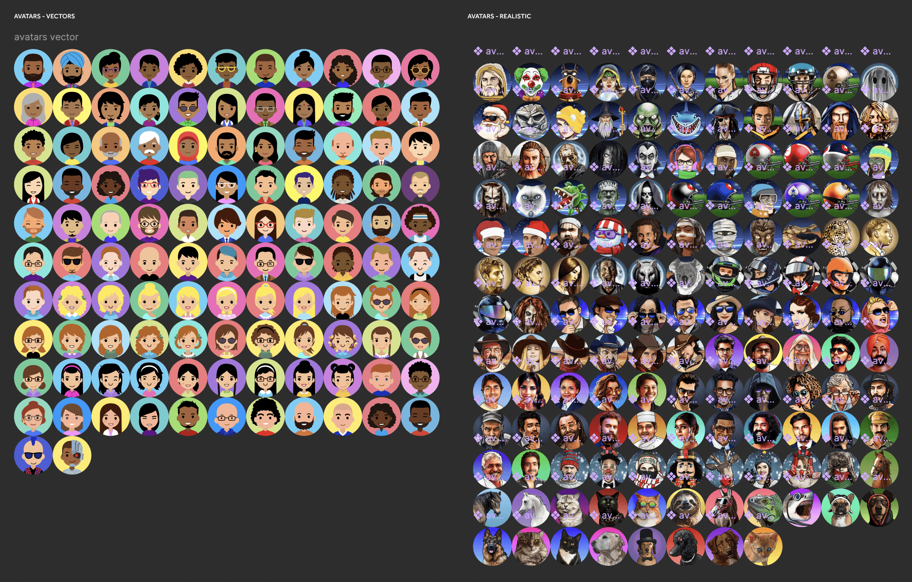Select the green-haired clown avatar
Viewport: 912px width, 582px height.
531,82
